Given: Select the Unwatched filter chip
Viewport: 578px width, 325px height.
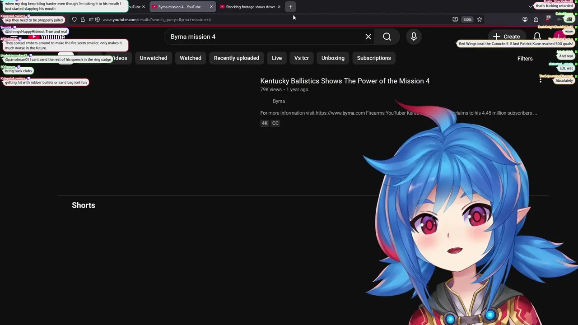Looking at the screenshot, I should (x=154, y=58).
